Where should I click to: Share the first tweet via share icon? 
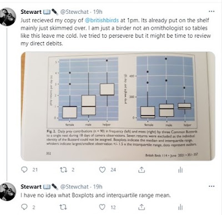142,170
